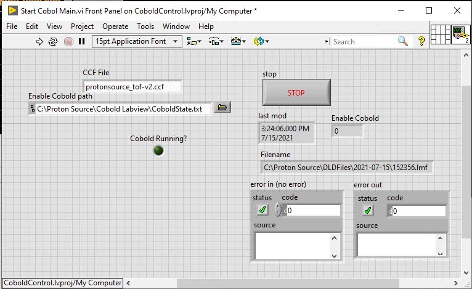472x289 pixels.
Task: Click the error out source text box
Action: point(397,245)
